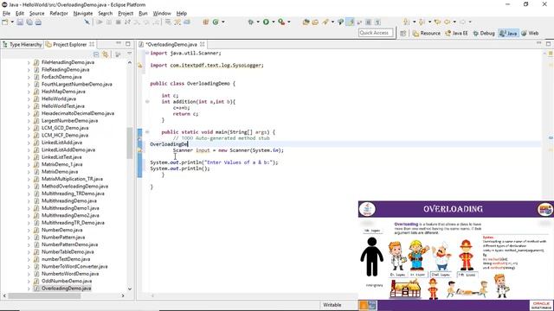Click the Resume debug toolbar icon
The height and width of the screenshot is (311, 554).
coord(100,22)
